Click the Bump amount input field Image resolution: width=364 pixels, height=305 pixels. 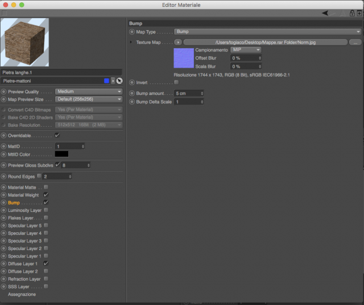click(189, 93)
